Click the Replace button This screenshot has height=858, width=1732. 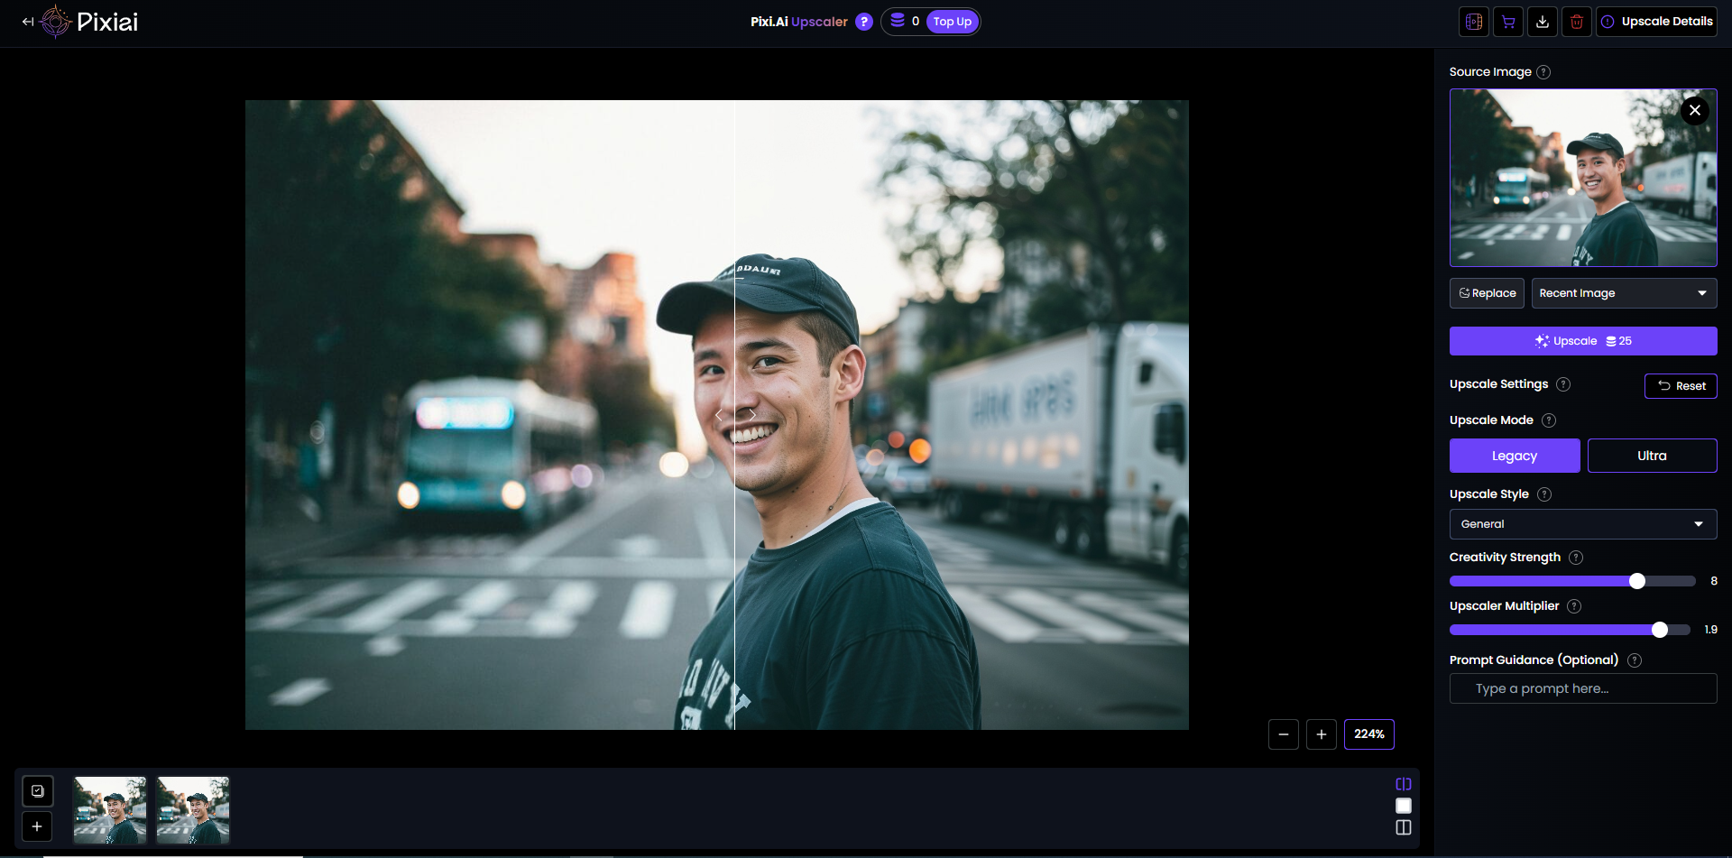(1487, 293)
